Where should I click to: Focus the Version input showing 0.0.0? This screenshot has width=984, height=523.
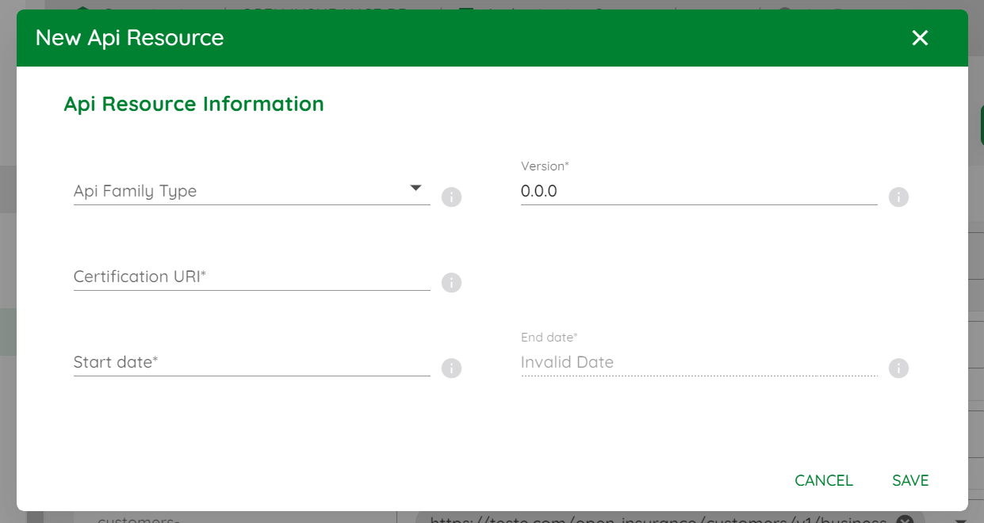[699, 191]
